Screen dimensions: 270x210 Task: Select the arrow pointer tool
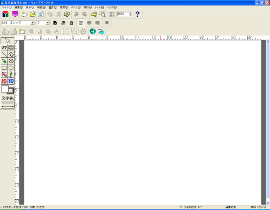pos(8,40)
